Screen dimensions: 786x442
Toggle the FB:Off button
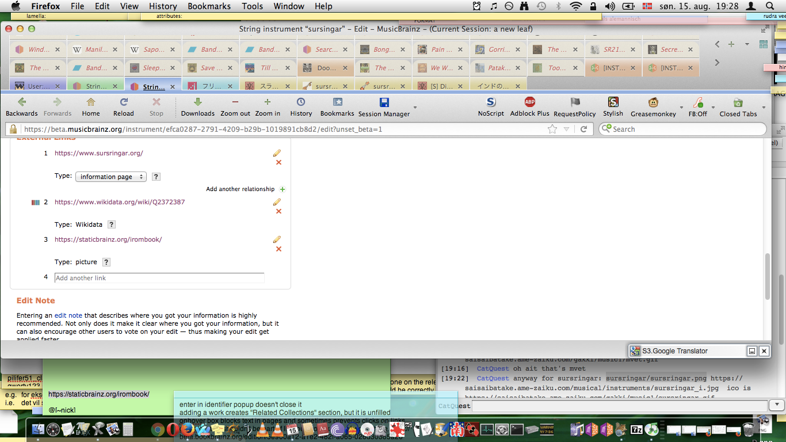click(x=697, y=107)
